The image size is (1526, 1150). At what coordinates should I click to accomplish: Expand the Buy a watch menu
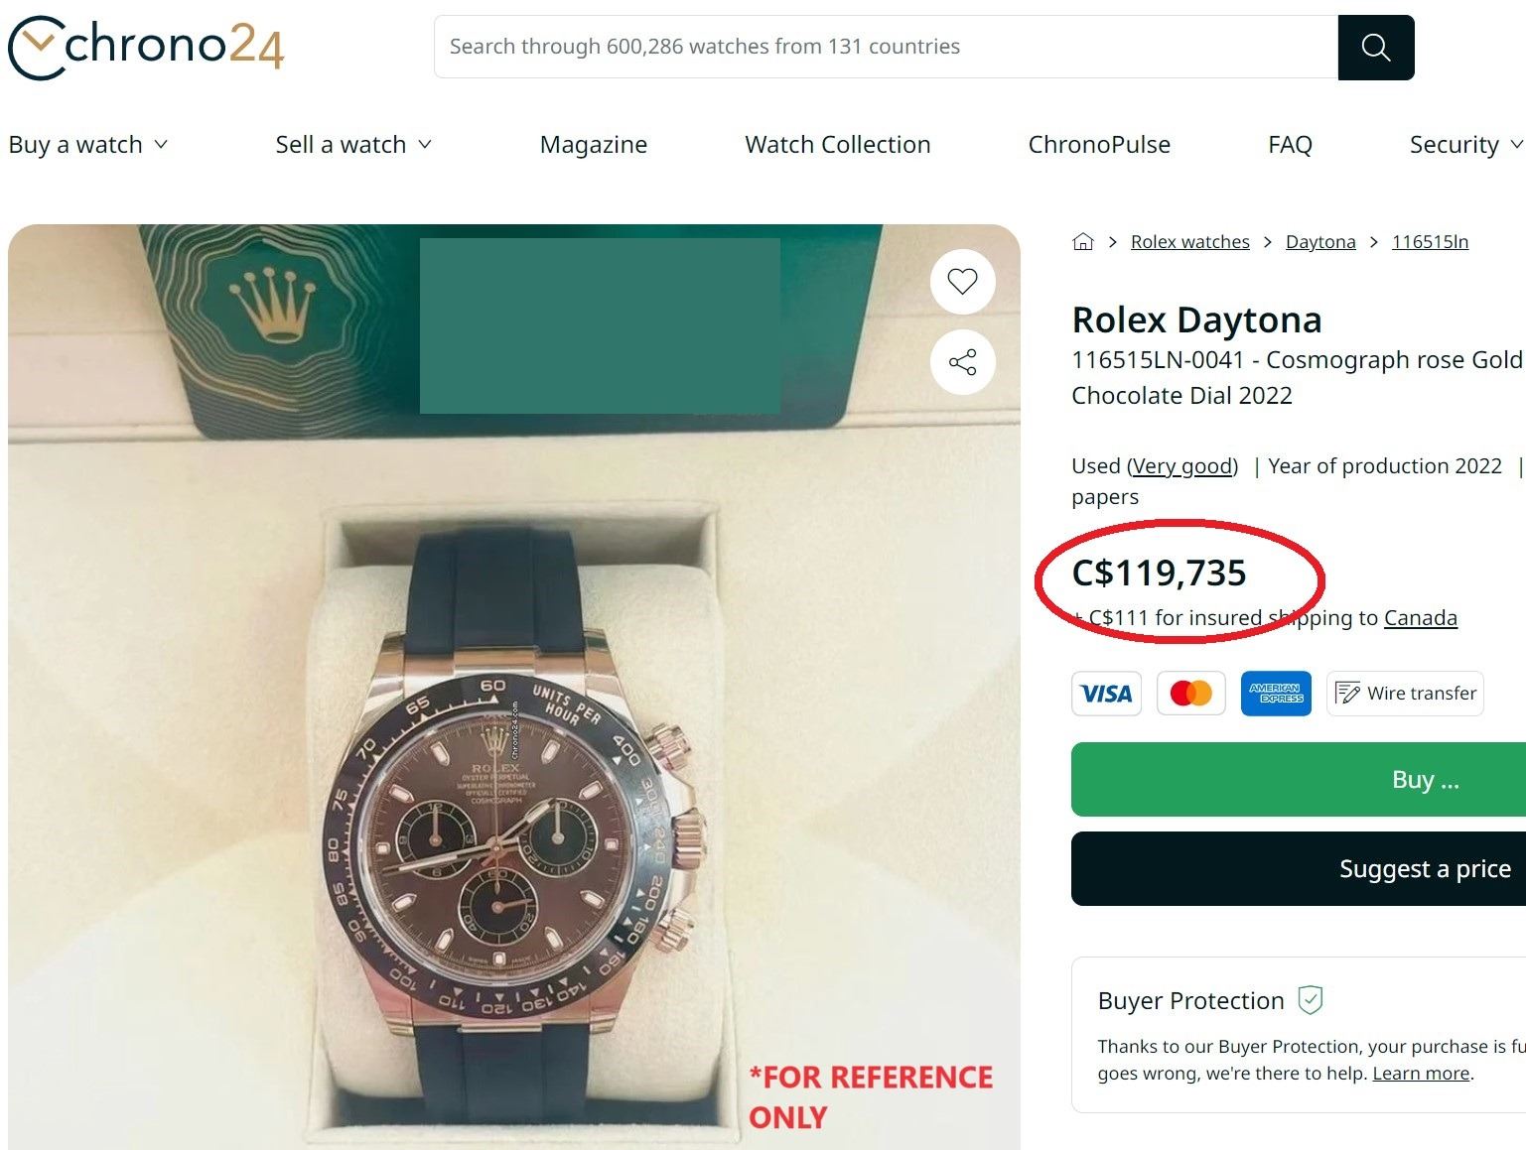(x=87, y=145)
